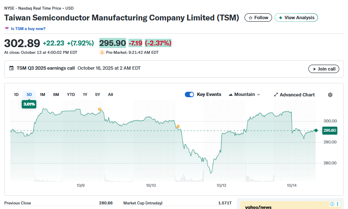Click the 295.60 current price label
Viewport: 348px width, 209px height.
coord(330,131)
